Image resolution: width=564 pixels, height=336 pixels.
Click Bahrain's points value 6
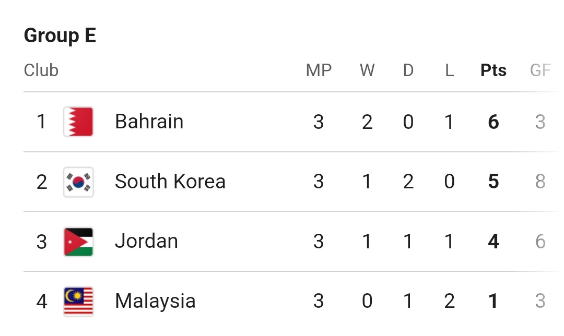(494, 122)
